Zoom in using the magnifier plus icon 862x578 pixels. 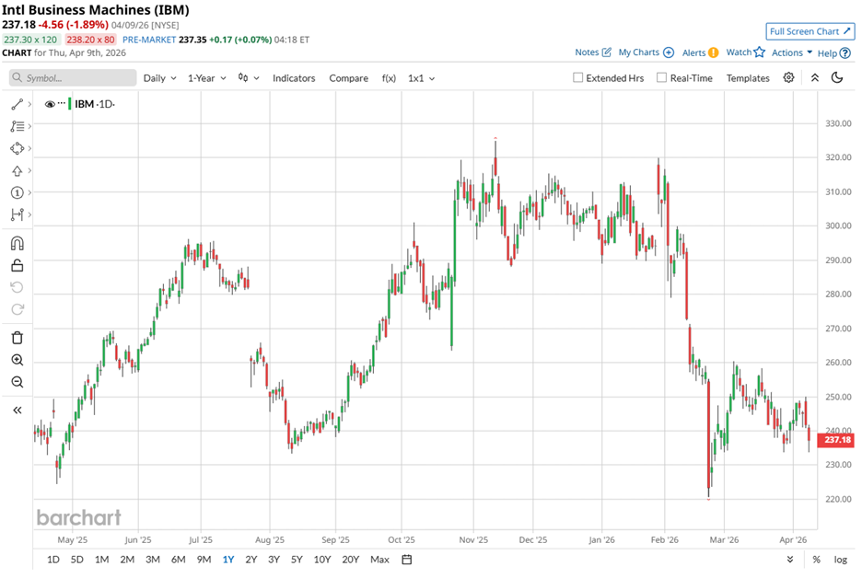point(17,360)
